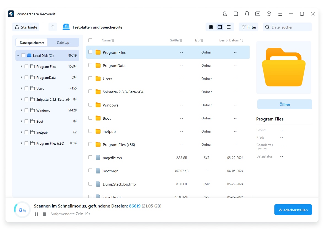Click the 8% scan progress ring

click(x=22, y=210)
